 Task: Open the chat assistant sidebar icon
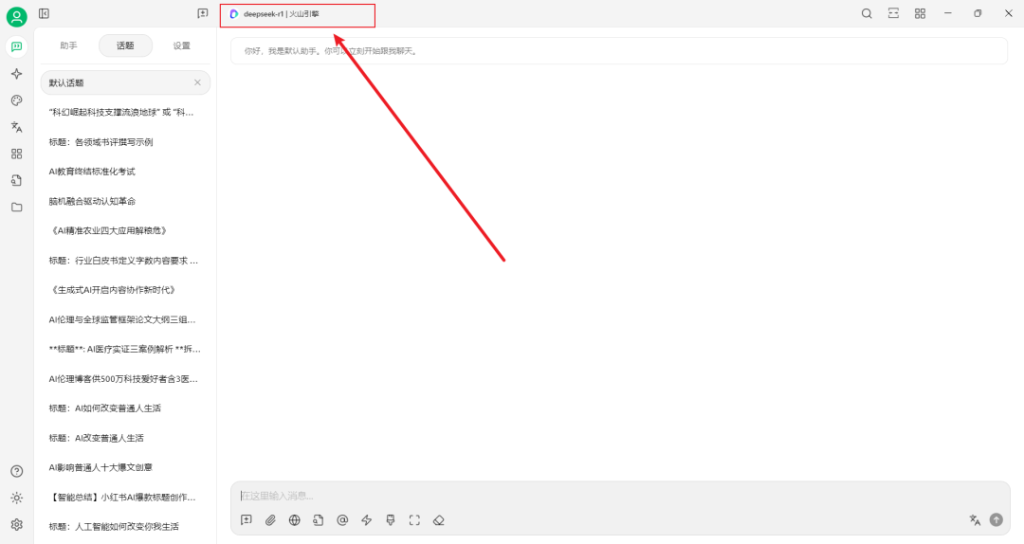[16, 46]
